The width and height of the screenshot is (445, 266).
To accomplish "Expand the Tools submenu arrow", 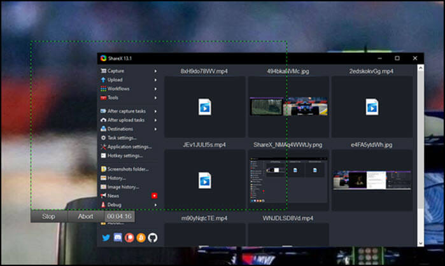I will pyautogui.click(x=155, y=97).
